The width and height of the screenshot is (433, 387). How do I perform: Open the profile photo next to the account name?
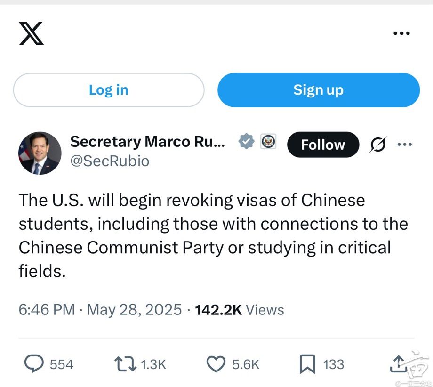pos(40,153)
